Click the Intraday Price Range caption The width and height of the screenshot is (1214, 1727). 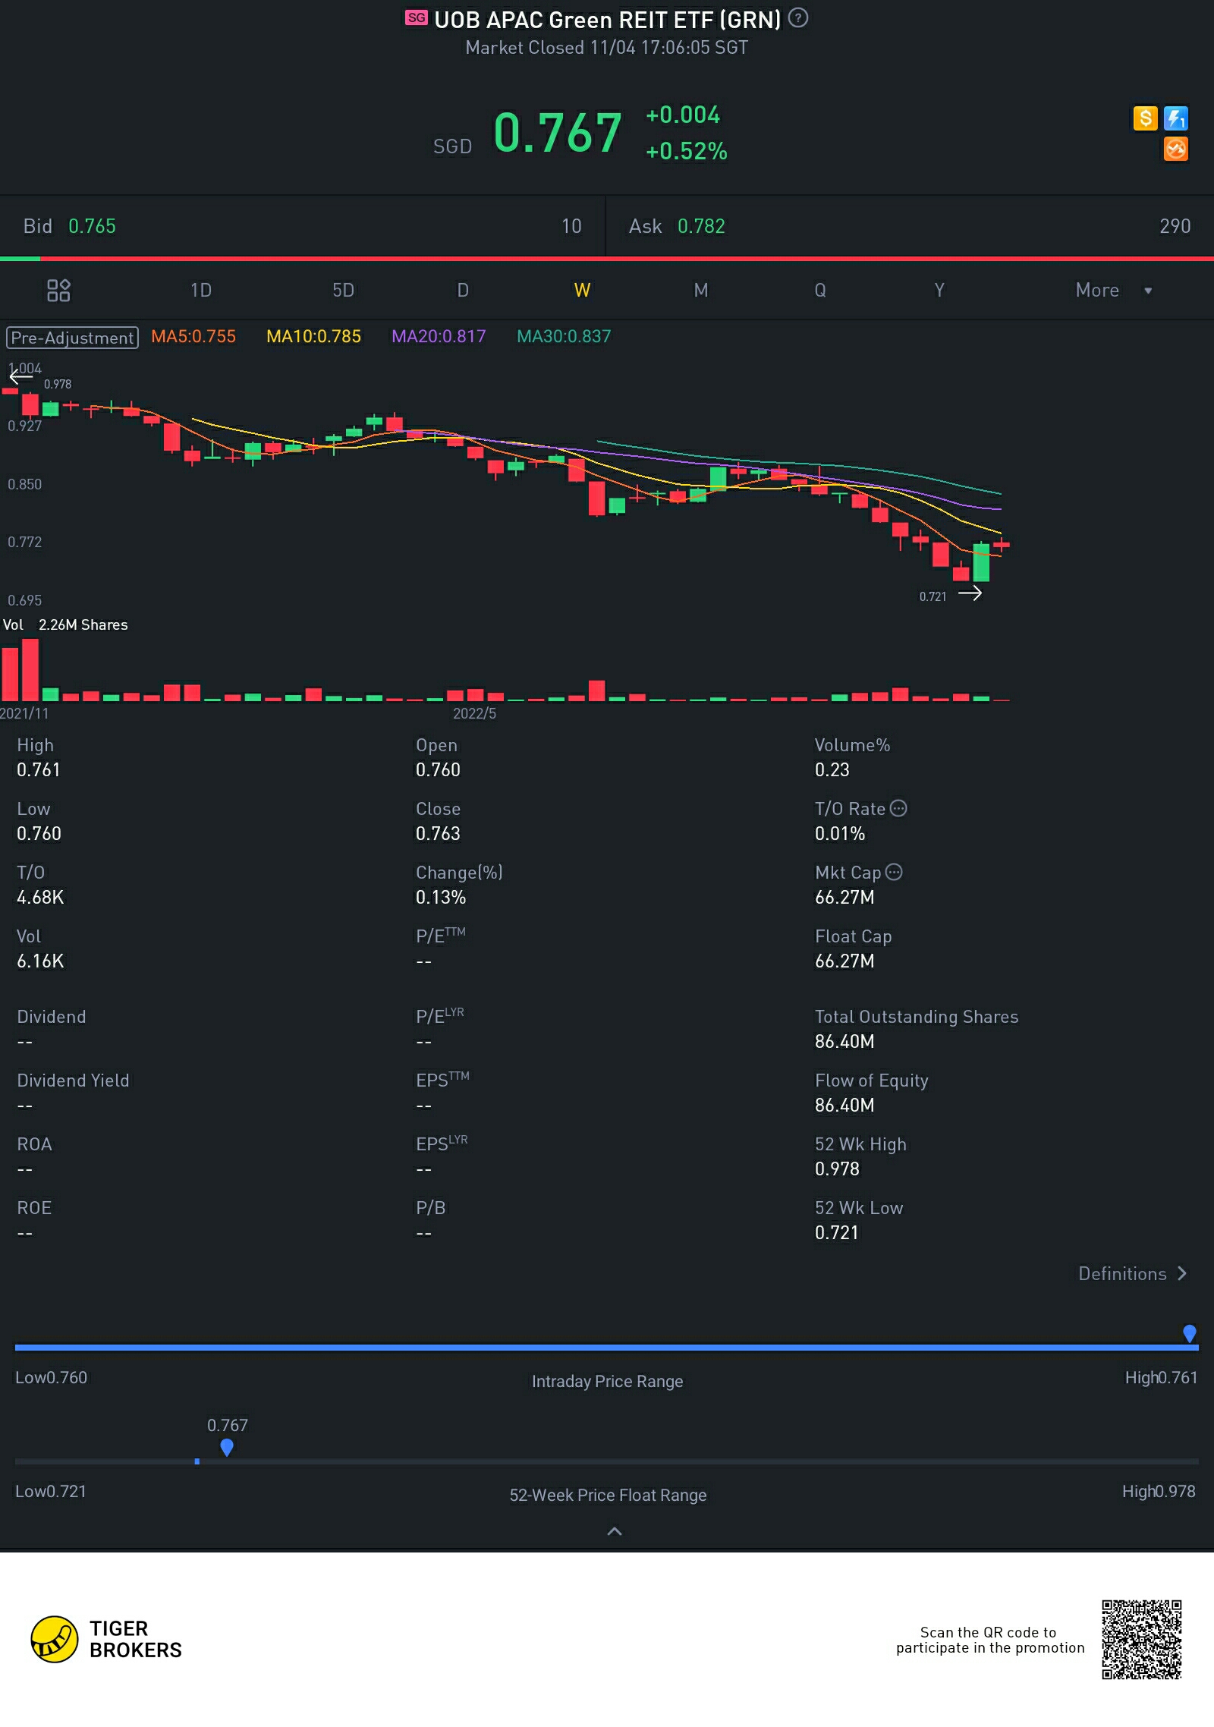pos(607,1381)
